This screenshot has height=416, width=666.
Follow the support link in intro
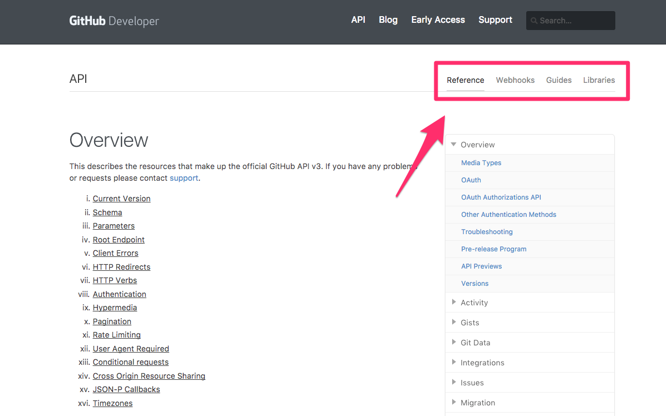click(184, 178)
